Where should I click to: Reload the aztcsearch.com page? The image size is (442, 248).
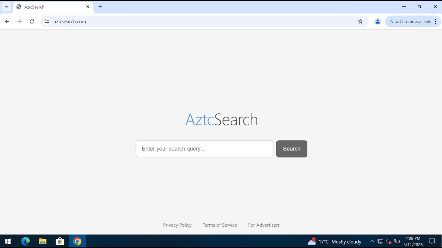point(32,21)
